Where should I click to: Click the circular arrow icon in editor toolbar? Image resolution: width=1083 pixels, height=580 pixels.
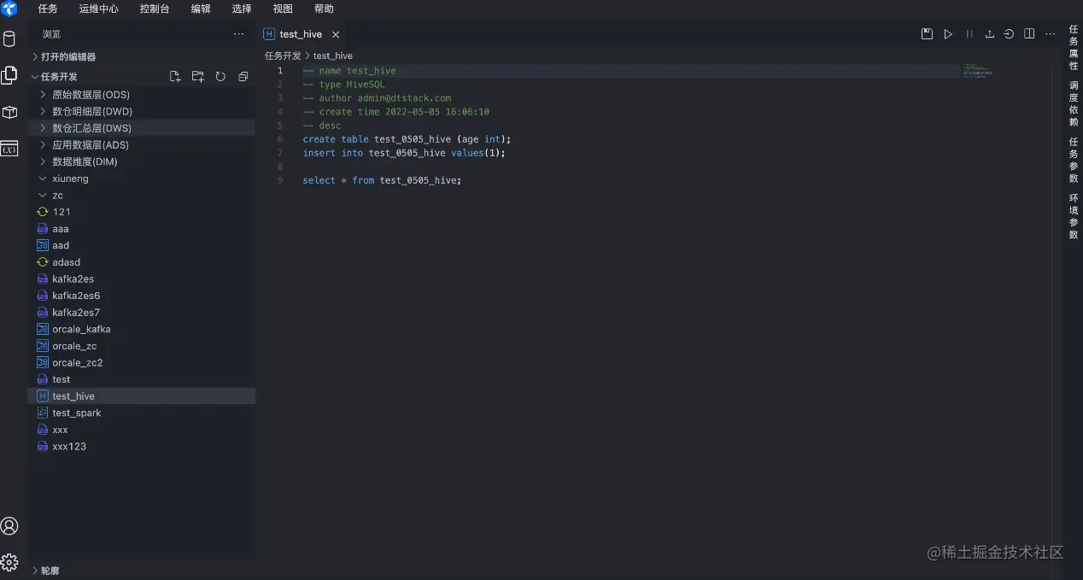point(1009,34)
